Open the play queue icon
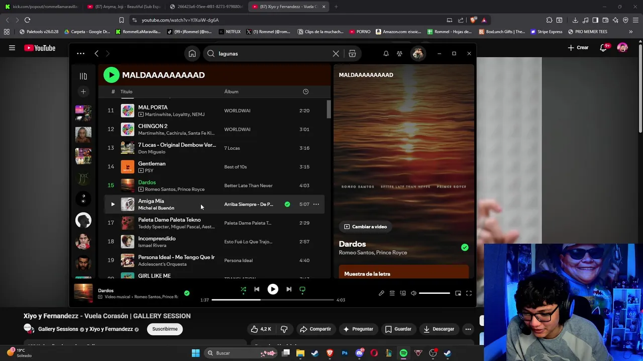 coord(392,293)
